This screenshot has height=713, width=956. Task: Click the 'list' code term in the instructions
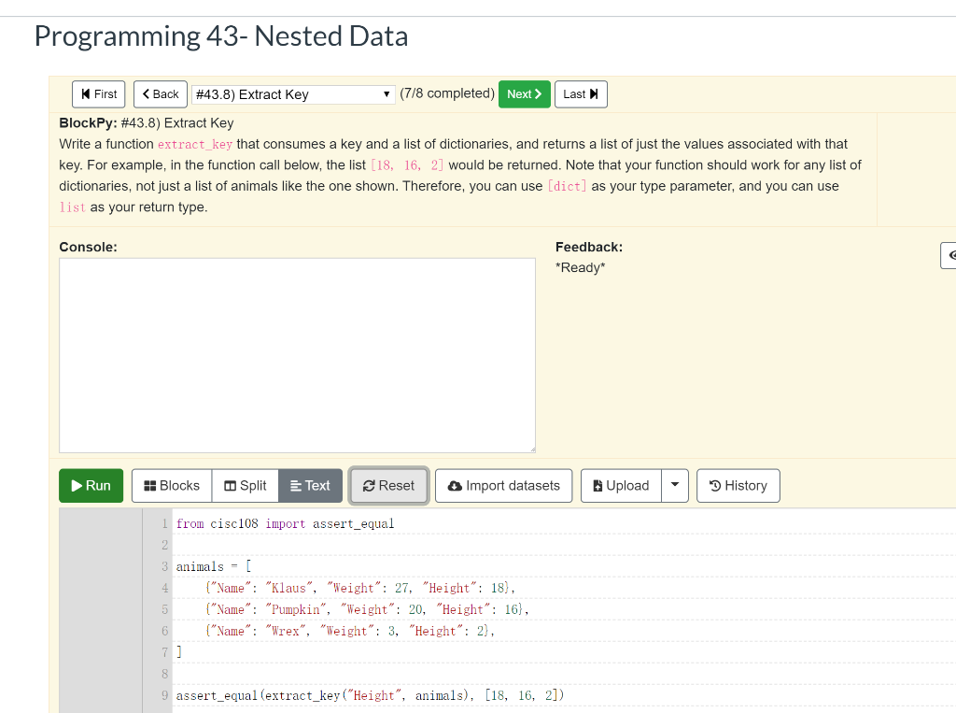pos(73,207)
